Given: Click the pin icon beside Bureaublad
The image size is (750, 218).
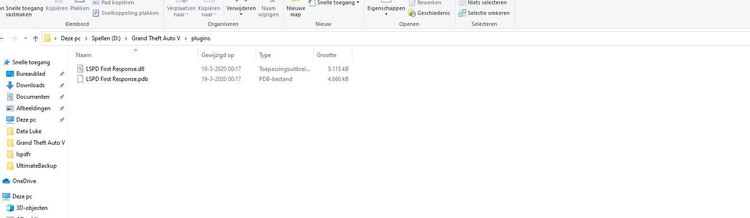Looking at the screenshot, I should click(62, 74).
